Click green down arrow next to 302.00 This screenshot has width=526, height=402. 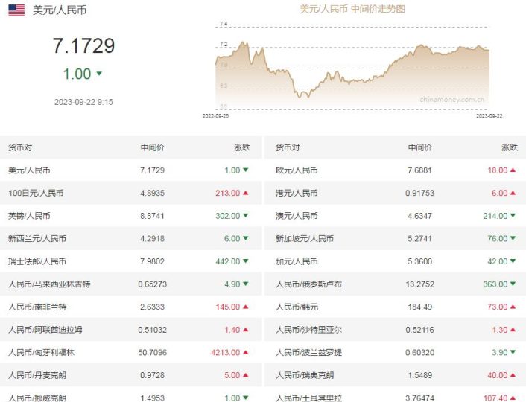(x=246, y=216)
